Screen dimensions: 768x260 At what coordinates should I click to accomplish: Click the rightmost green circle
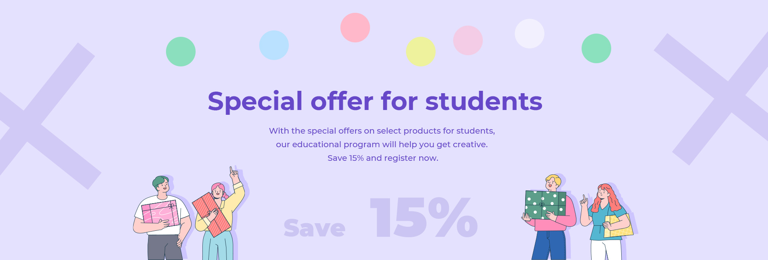click(596, 48)
